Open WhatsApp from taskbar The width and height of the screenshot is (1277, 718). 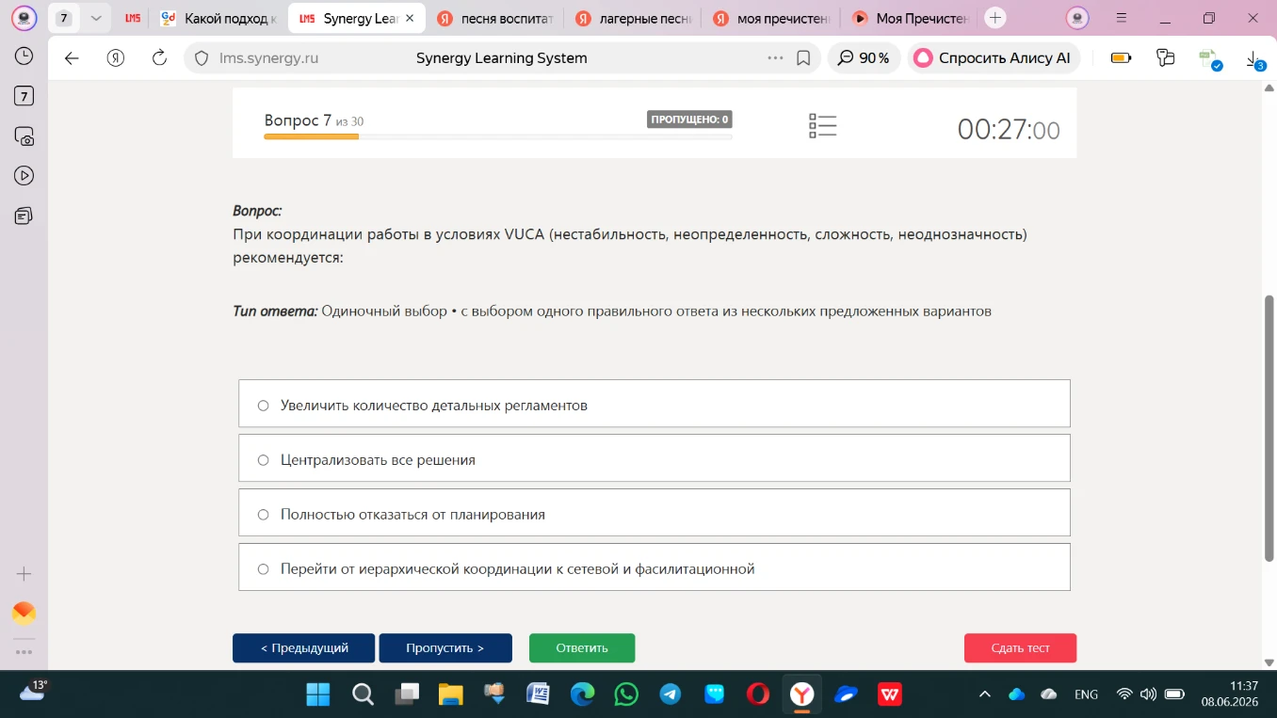click(626, 694)
